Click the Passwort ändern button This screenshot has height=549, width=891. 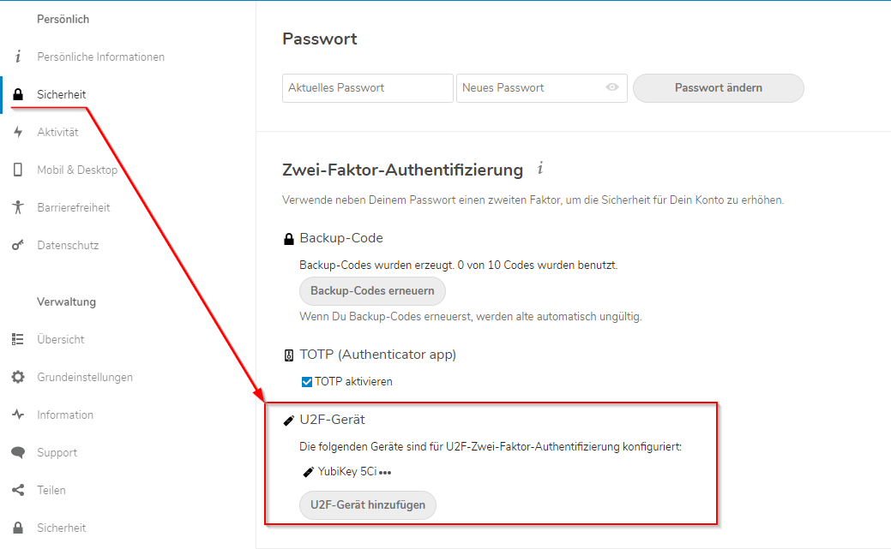[718, 88]
